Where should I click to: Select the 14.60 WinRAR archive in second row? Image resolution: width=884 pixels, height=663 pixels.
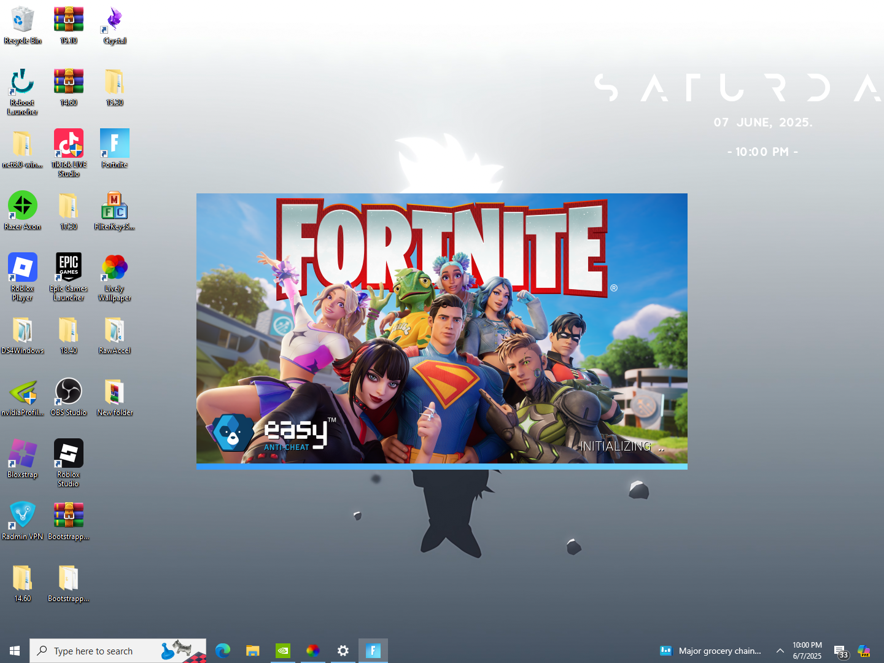click(x=69, y=87)
